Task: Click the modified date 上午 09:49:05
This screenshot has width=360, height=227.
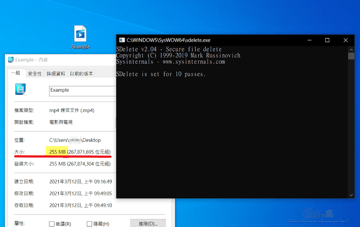Action: (98, 193)
